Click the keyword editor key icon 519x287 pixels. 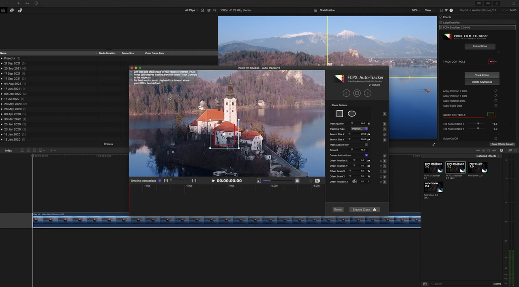27,3
